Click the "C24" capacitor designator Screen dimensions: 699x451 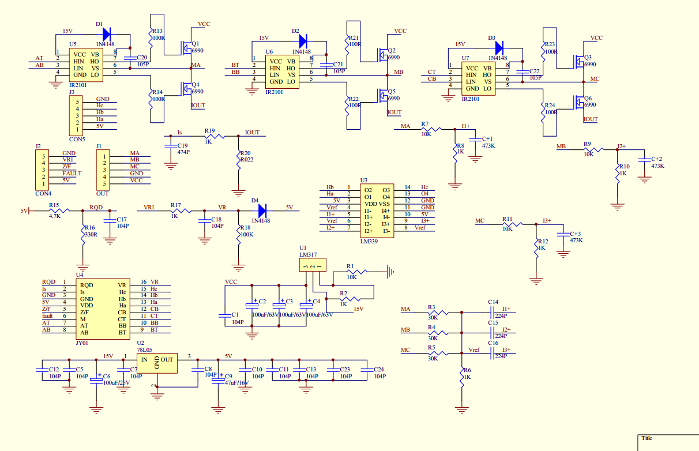(x=378, y=369)
